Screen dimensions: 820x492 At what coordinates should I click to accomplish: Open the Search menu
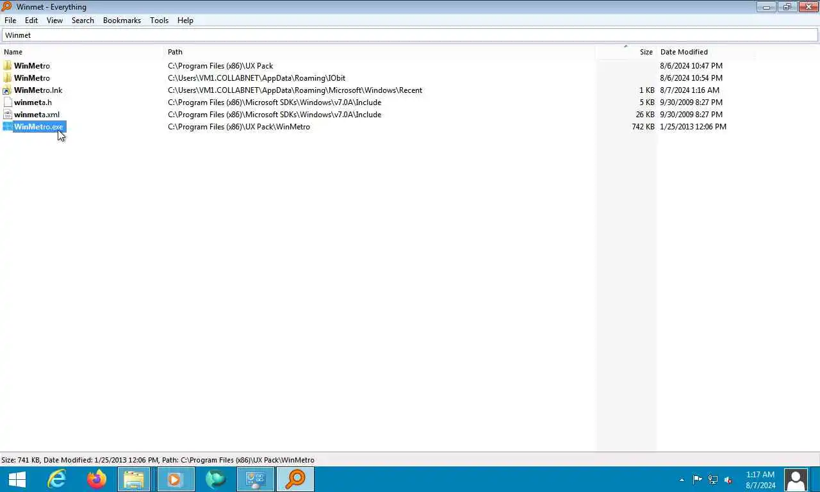pyautogui.click(x=83, y=20)
